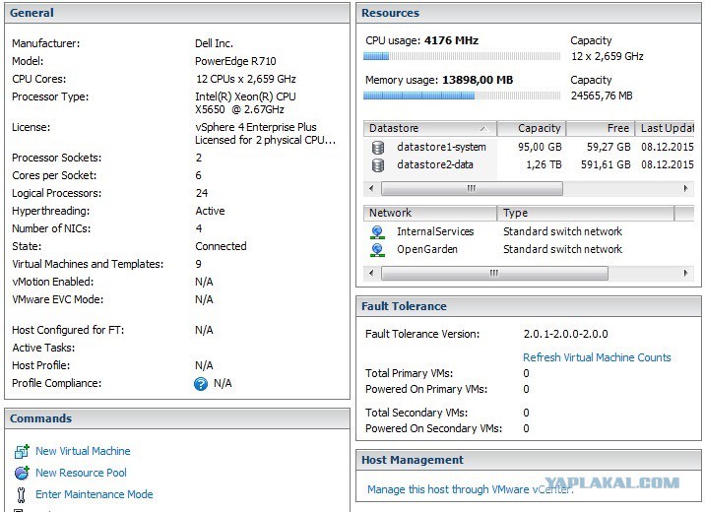Click the PowerEdge R710 model value
Screen dimensions: 705x512
click(235, 61)
